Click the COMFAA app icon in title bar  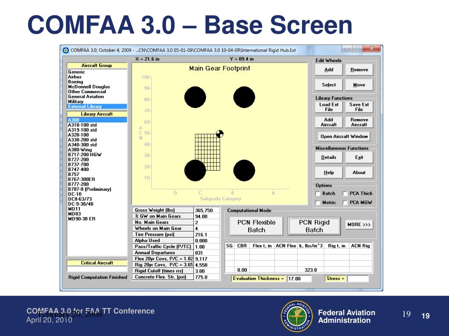(x=66, y=50)
